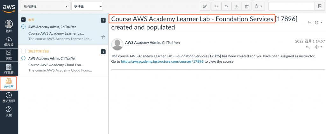Click message count badge on 昨天 conversation
Screen dimensions: 326x134
(103, 20)
